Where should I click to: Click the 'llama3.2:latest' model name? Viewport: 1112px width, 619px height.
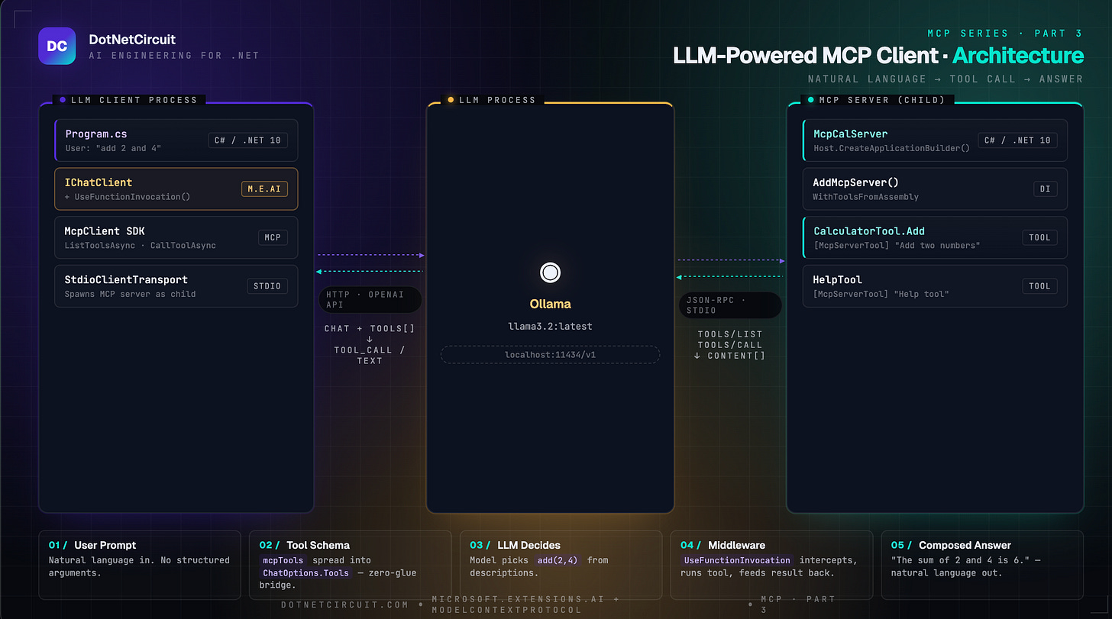click(550, 326)
